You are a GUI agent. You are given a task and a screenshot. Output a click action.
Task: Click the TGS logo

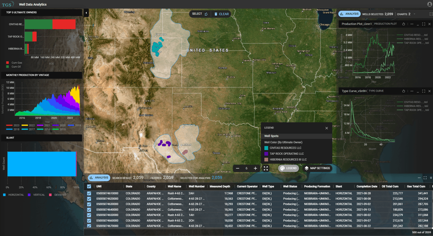click(8, 4)
